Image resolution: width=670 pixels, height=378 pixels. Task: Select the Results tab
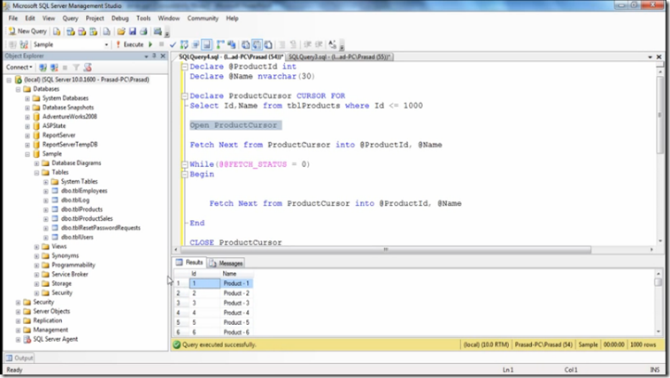[189, 262]
